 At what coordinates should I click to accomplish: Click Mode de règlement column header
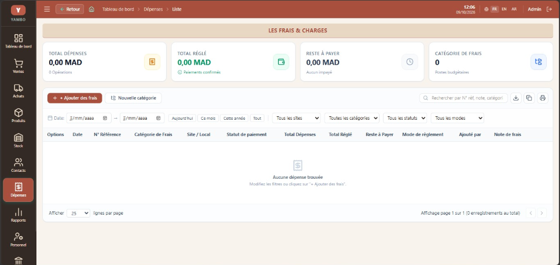tap(423, 135)
